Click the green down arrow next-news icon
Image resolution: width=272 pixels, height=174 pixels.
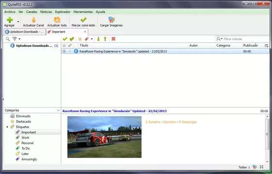coord(98,39)
